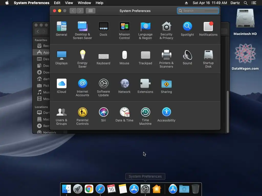Open Date & Time preferences
This screenshot has height=196, width=262.
[124, 115]
